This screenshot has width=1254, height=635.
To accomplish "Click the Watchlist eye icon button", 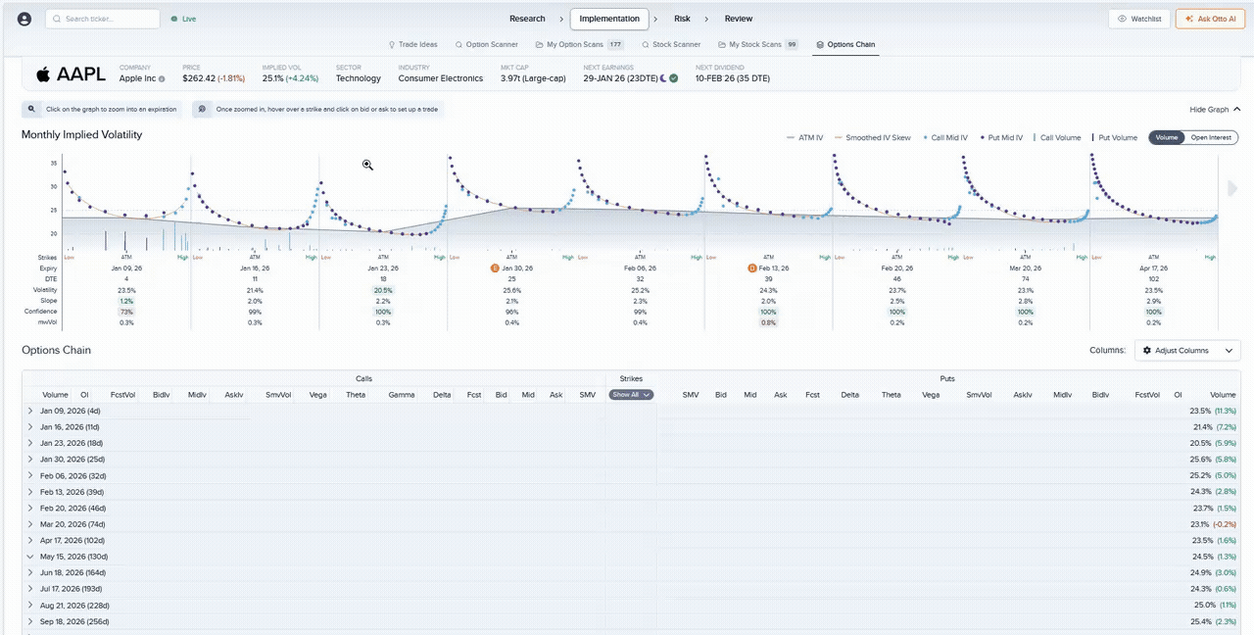I will [1138, 19].
